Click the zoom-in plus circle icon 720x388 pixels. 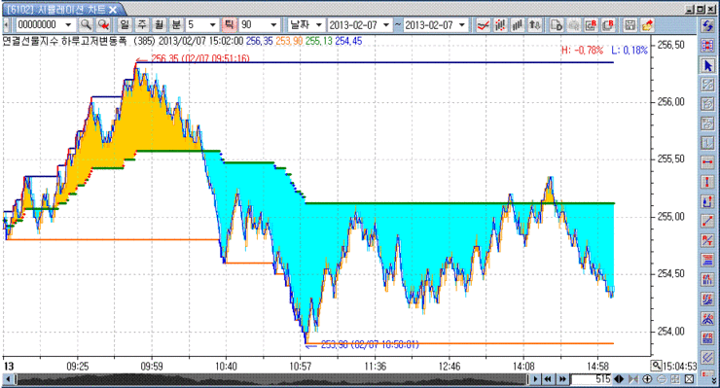[647, 379]
